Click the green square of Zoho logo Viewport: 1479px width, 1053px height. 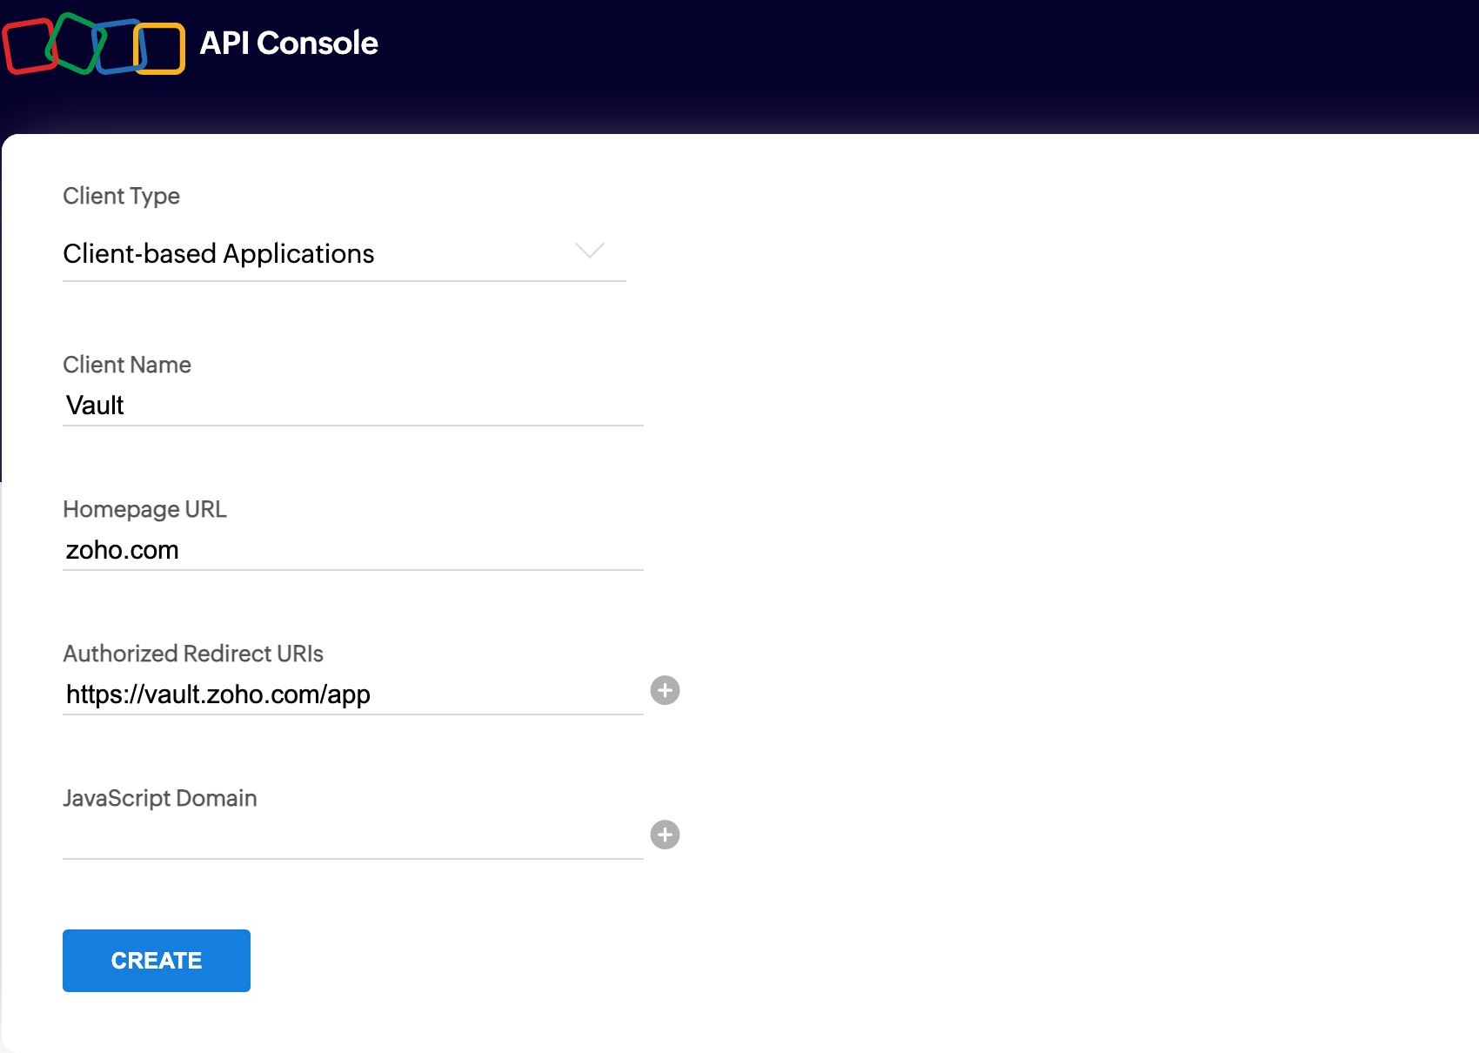[77, 43]
